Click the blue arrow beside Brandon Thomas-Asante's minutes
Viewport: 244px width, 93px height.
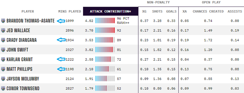(x=61, y=21)
